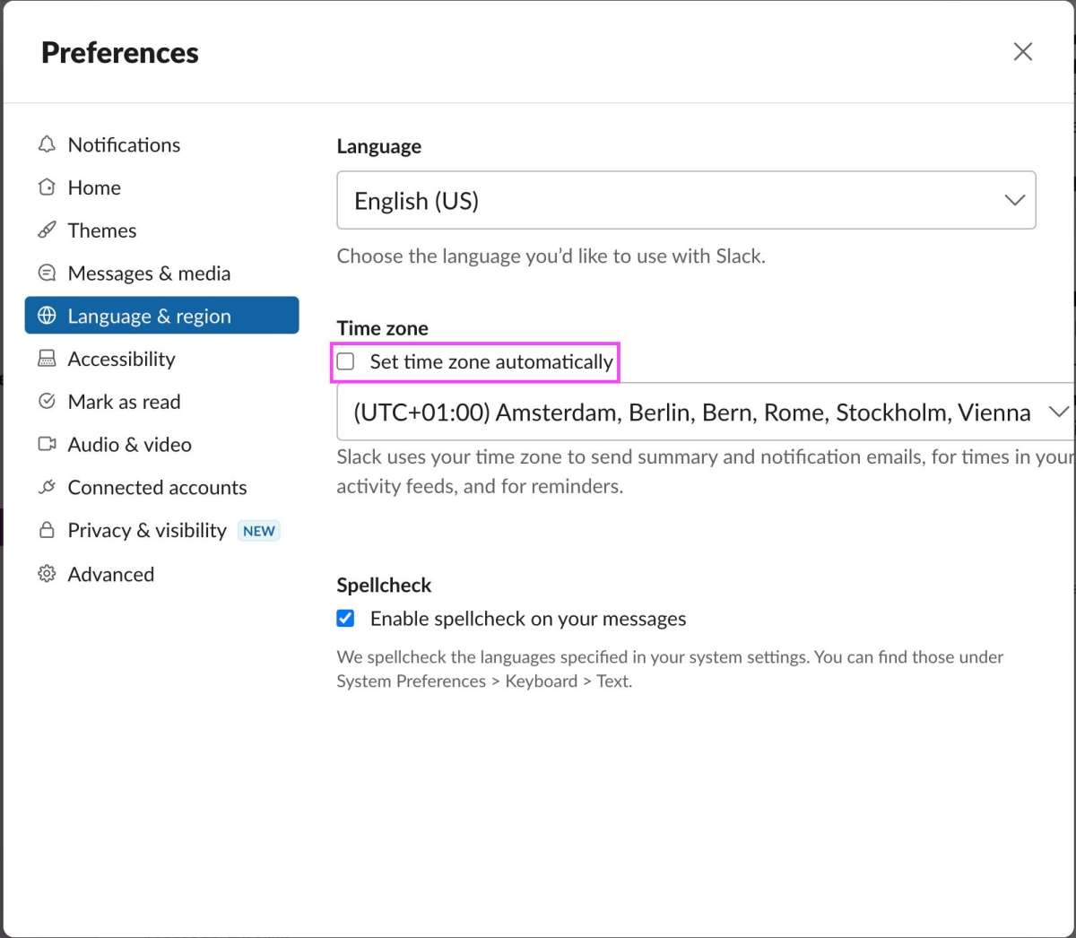The image size is (1076, 938).
Task: Switch to Advanced preferences
Action: click(111, 574)
